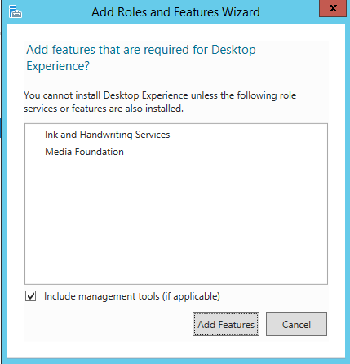
Task: Click the 'You cannot install Desktop Experience' text
Action: 106,95
